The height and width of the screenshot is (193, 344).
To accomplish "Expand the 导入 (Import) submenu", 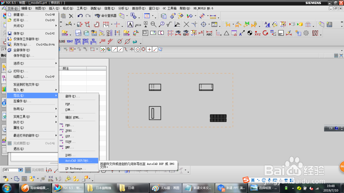I will (x=32, y=90).
